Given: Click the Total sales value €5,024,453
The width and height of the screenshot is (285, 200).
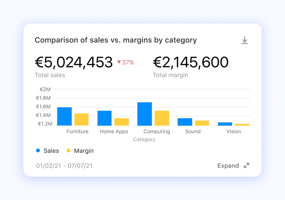Looking at the screenshot, I should pyautogui.click(x=74, y=62).
